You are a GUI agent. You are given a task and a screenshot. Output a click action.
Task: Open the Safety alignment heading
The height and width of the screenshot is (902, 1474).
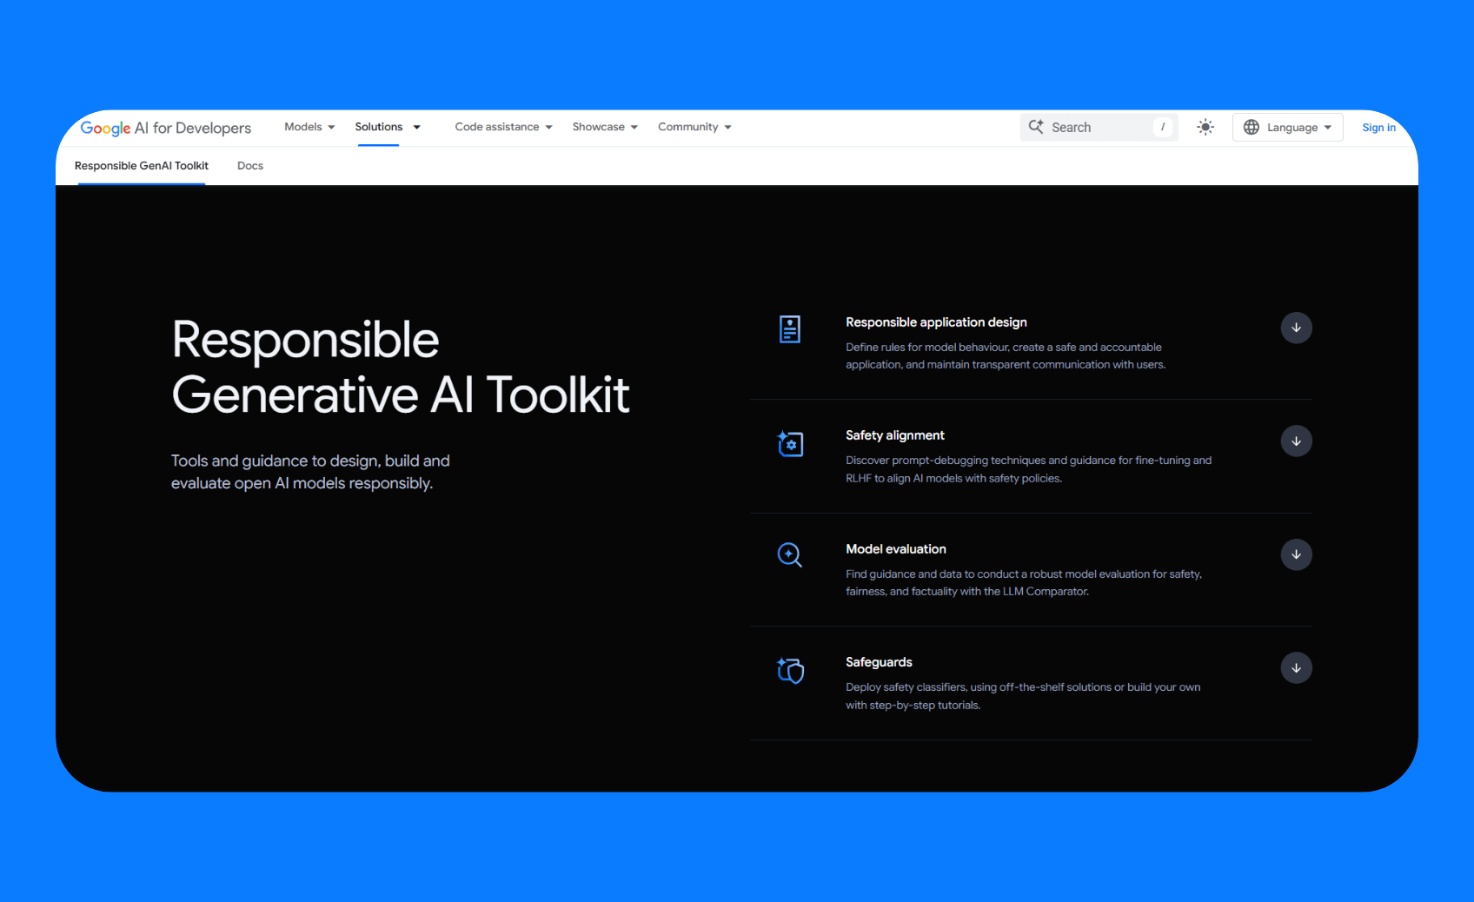(x=894, y=435)
